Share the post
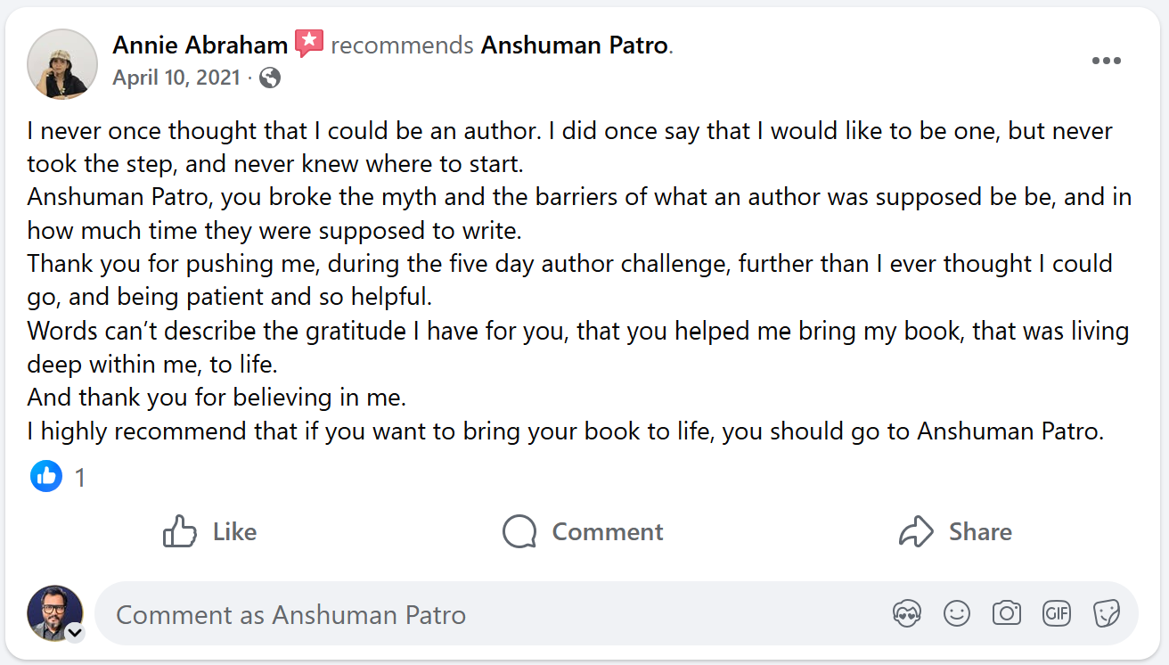Viewport: 1169px width, 665px height. coord(955,531)
